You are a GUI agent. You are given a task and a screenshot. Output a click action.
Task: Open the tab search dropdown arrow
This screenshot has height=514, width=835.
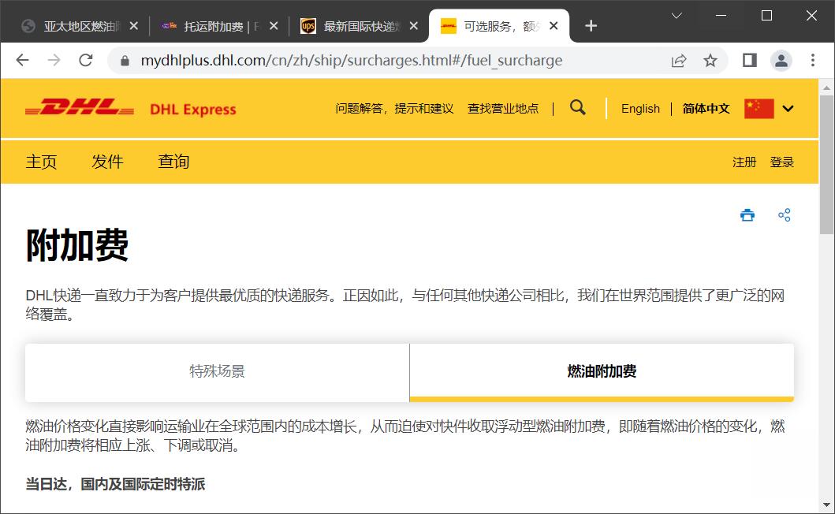click(677, 16)
